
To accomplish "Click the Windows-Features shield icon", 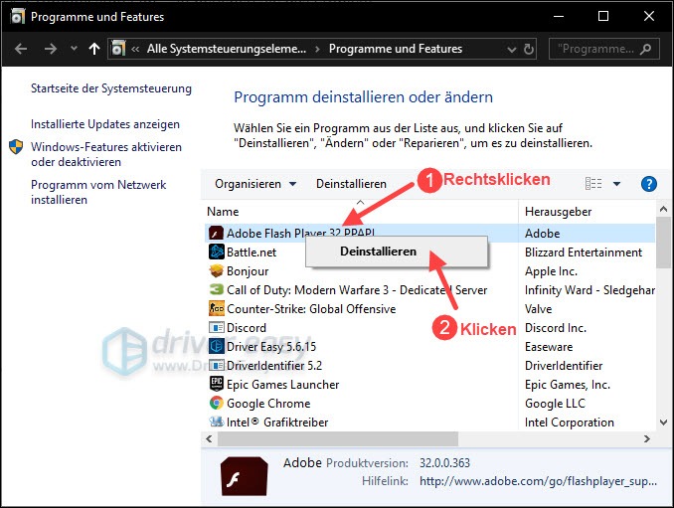I will click(16, 147).
